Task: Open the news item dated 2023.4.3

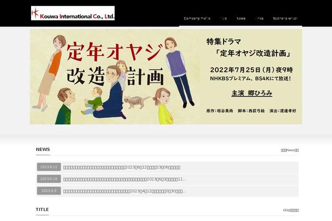Action: pyautogui.click(x=167, y=191)
